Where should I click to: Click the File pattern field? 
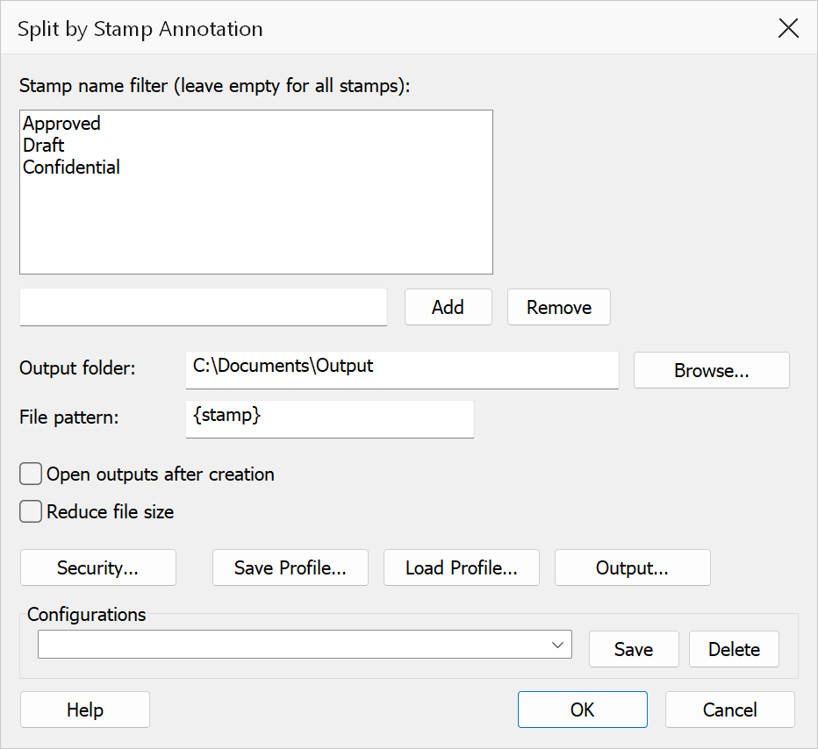pos(330,419)
